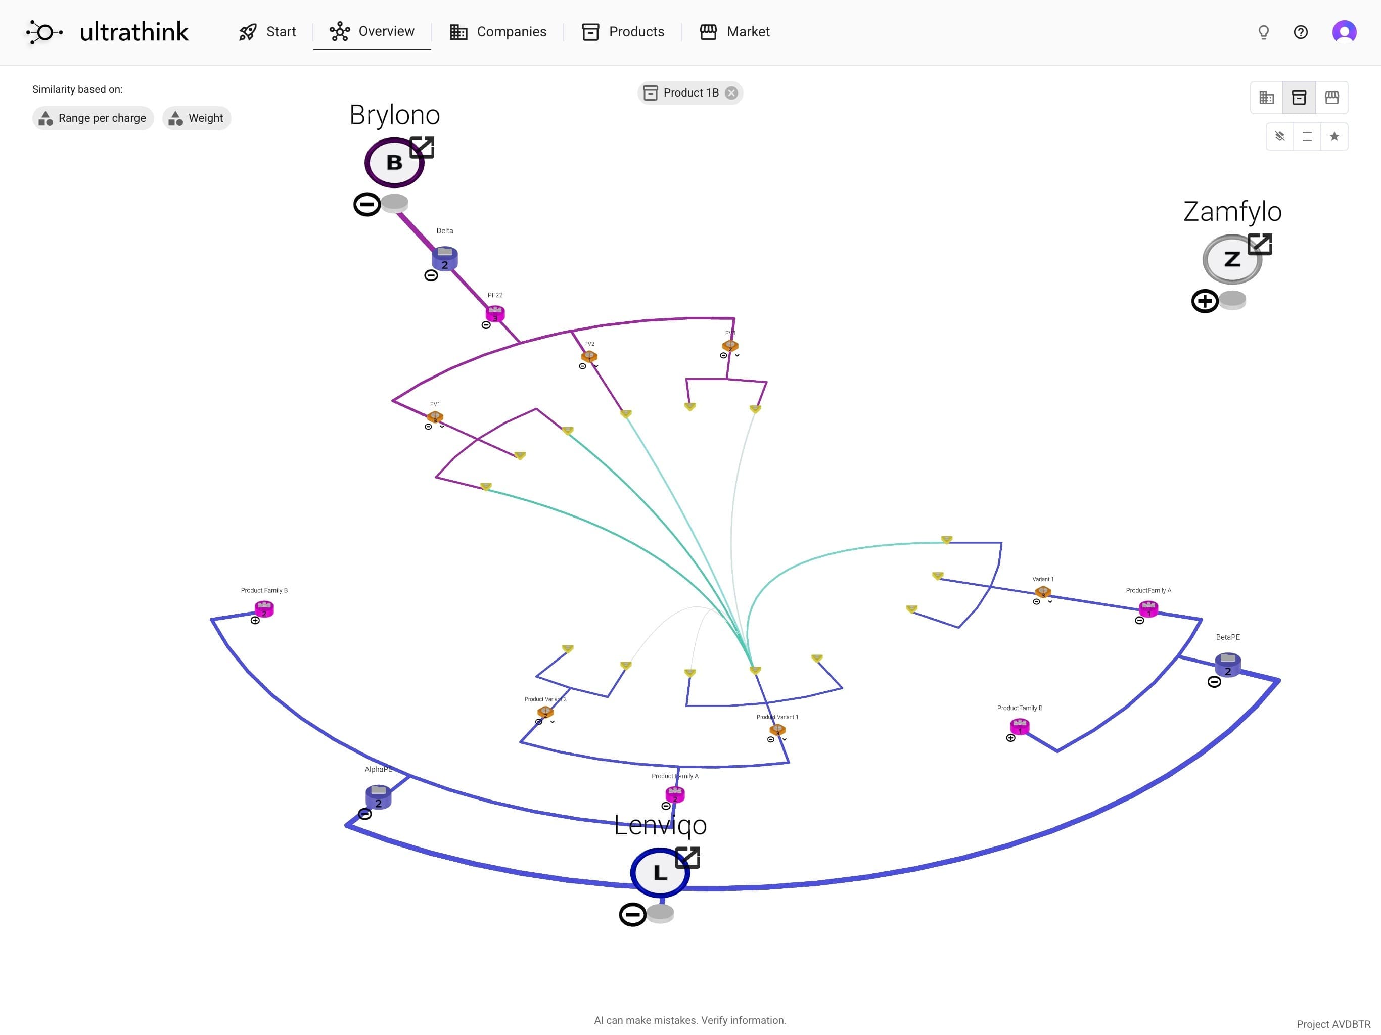Image resolution: width=1381 pixels, height=1035 pixels.
Task: Collapse the Brylono node with the minus toggle
Action: [366, 204]
